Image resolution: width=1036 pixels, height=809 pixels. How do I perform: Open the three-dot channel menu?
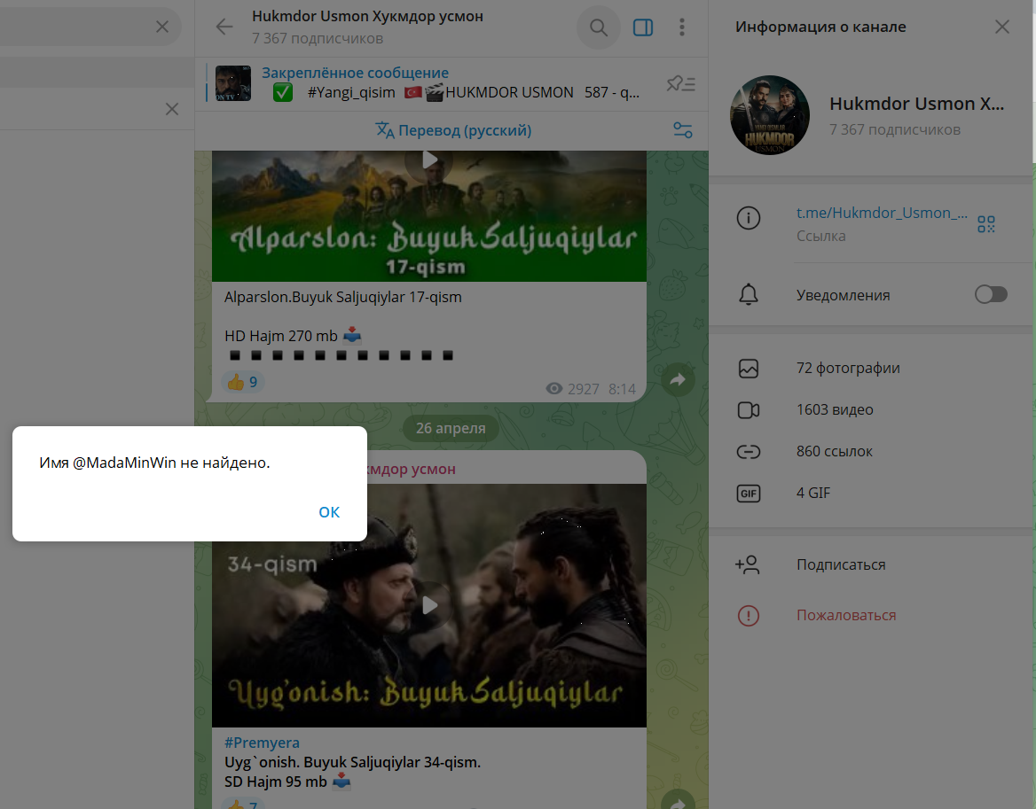[682, 27]
